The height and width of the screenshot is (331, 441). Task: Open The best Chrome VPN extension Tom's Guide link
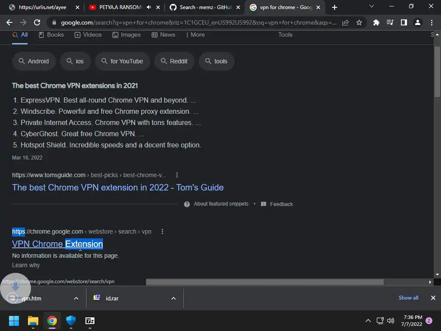click(118, 187)
